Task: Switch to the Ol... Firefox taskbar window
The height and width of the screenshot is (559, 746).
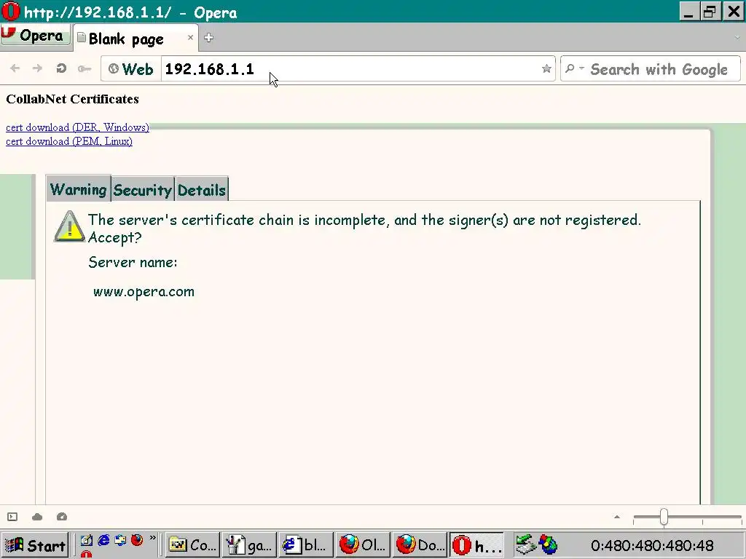Action: click(363, 544)
